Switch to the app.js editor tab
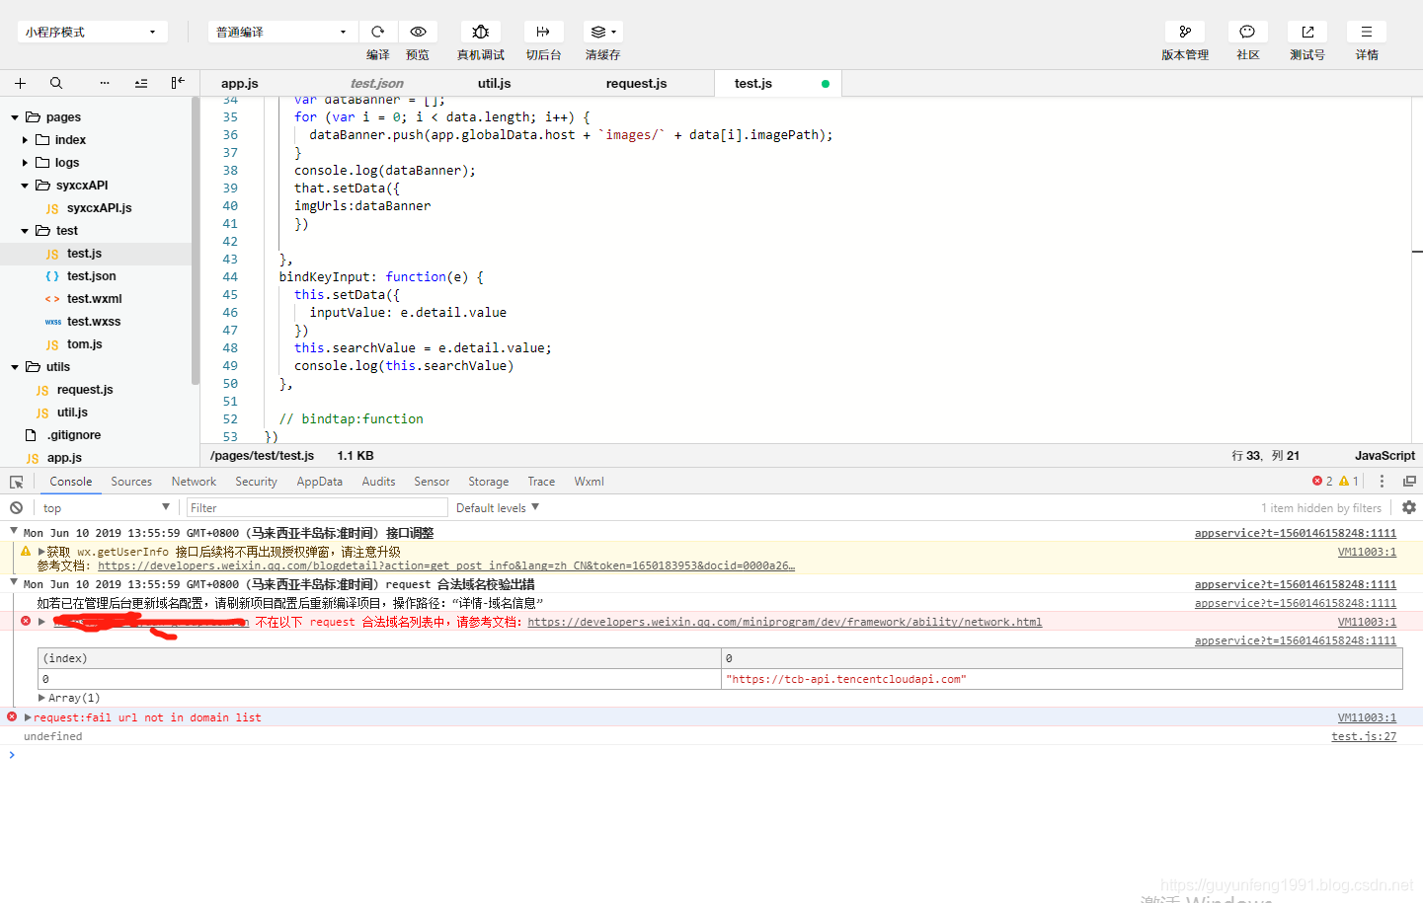 tap(240, 83)
